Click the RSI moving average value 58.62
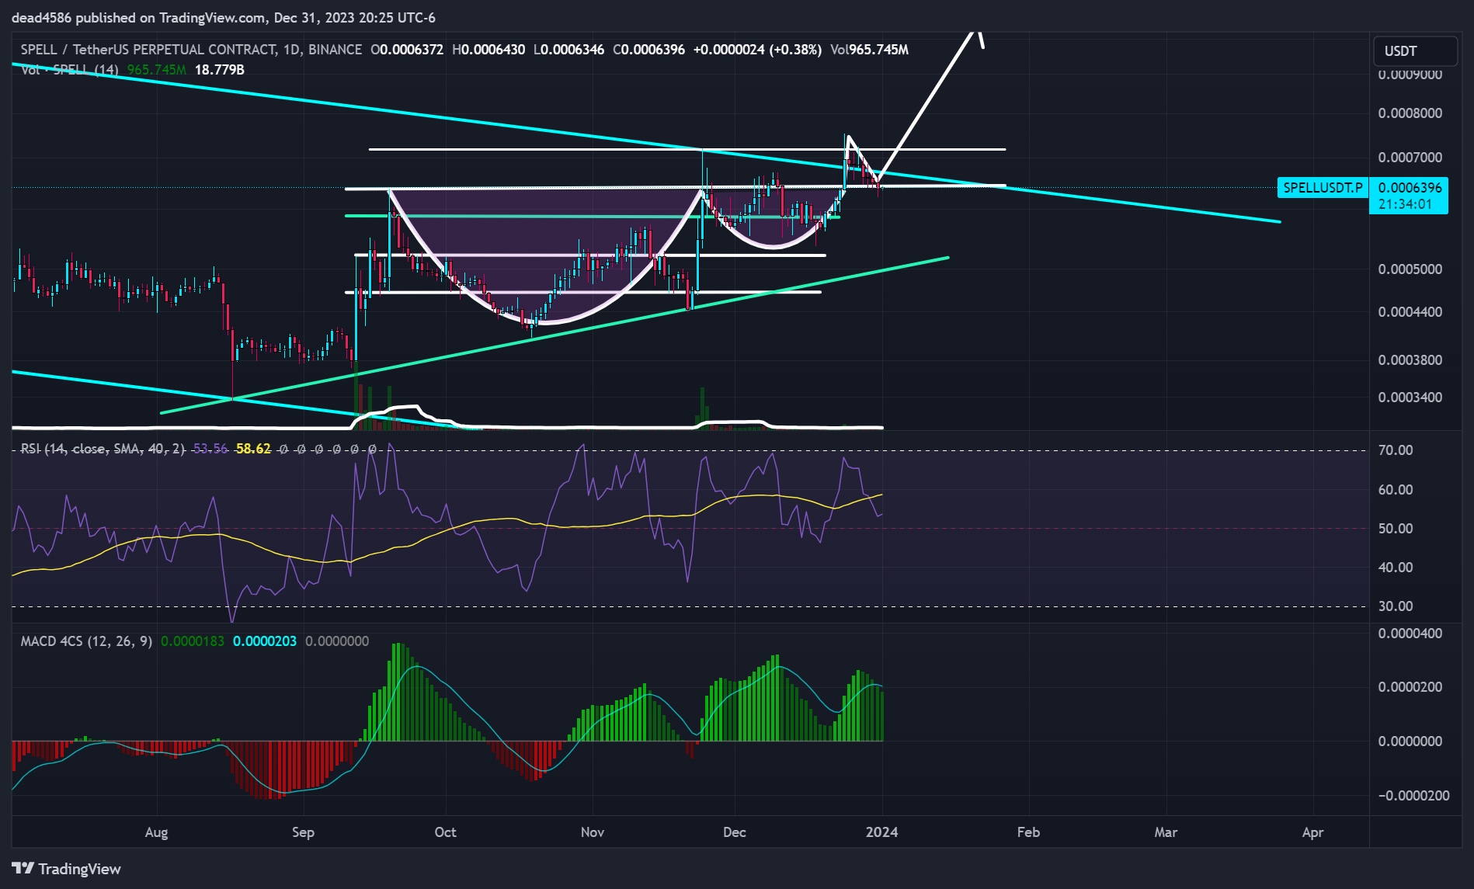1474x889 pixels. pyautogui.click(x=253, y=449)
